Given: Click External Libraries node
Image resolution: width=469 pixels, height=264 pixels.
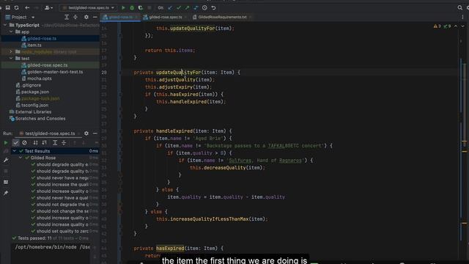Looking at the screenshot, I should point(33,112).
